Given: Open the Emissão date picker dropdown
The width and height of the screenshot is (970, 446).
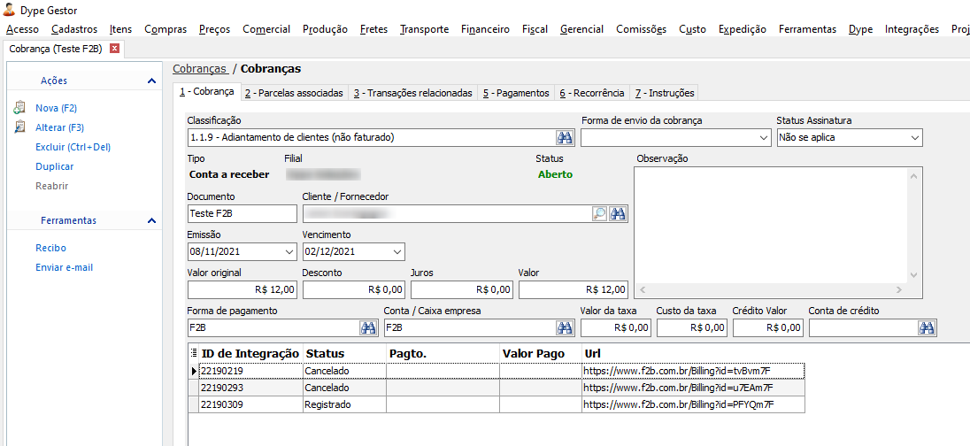Looking at the screenshot, I should click(289, 252).
